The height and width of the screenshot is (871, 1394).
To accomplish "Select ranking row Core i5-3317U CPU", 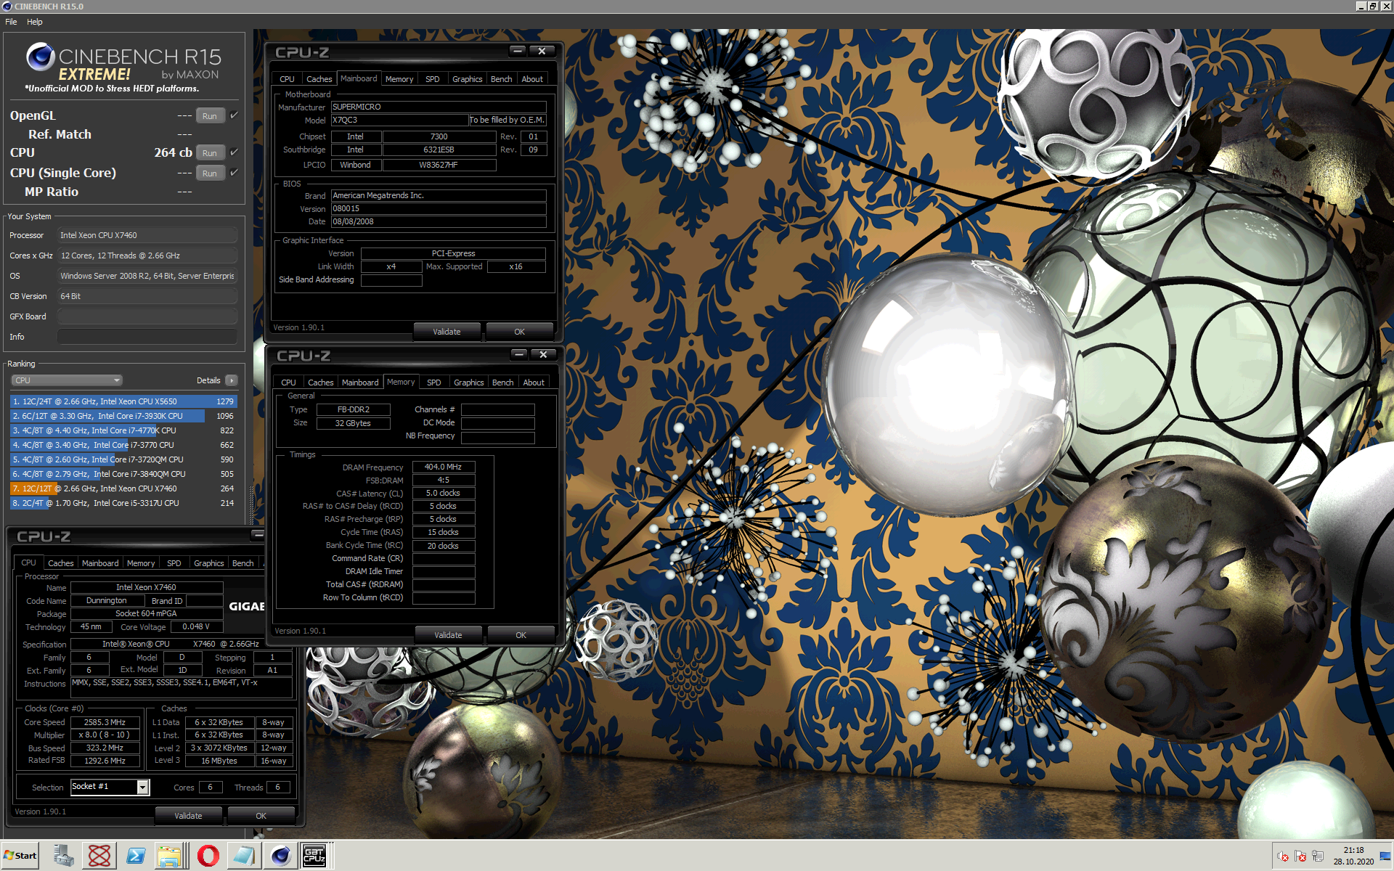I will click(123, 503).
